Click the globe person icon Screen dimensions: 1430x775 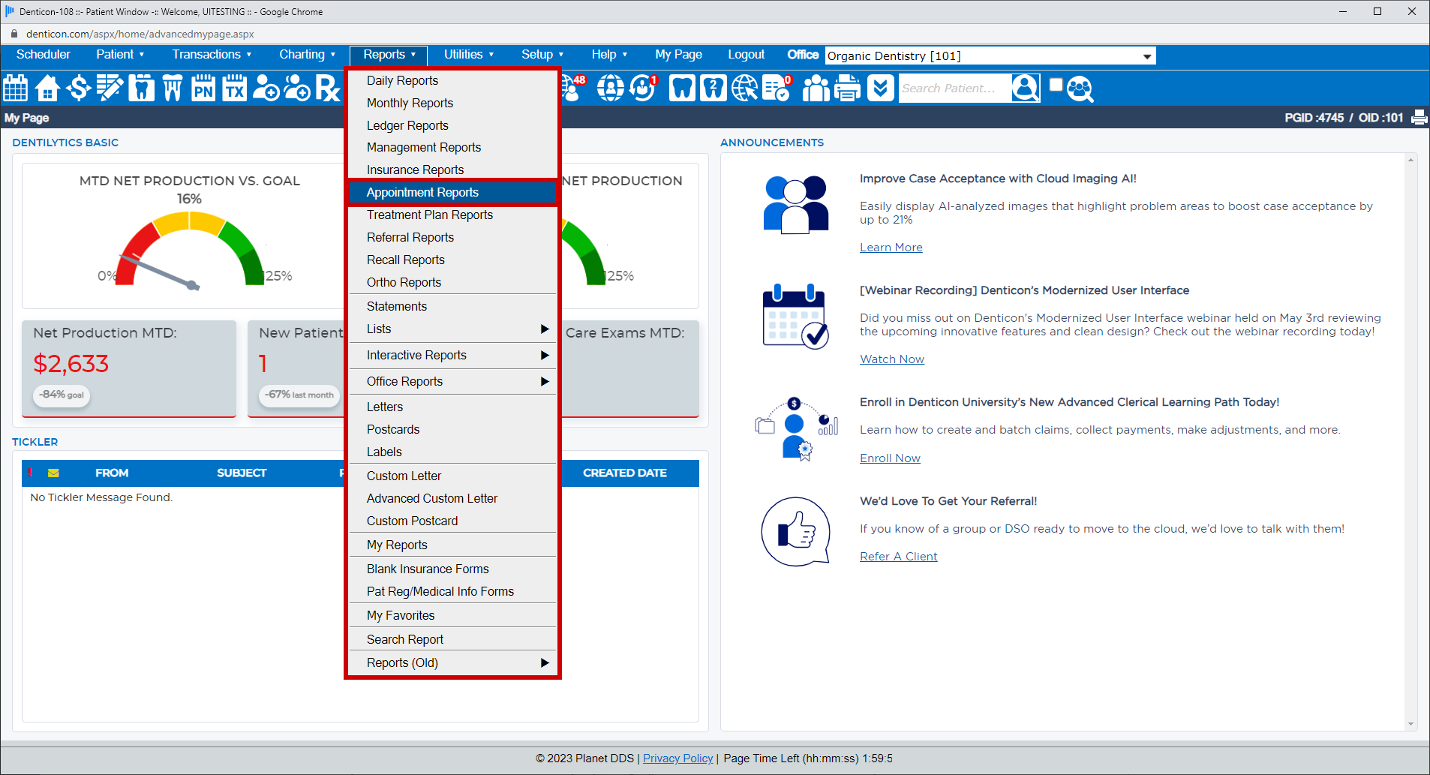coord(611,88)
